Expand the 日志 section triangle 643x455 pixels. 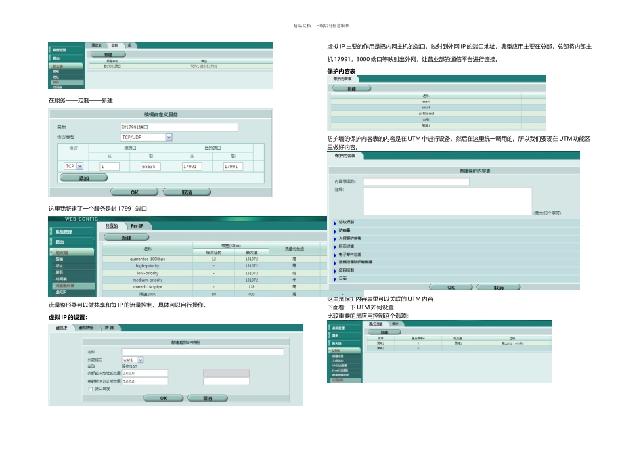pyautogui.click(x=335, y=279)
